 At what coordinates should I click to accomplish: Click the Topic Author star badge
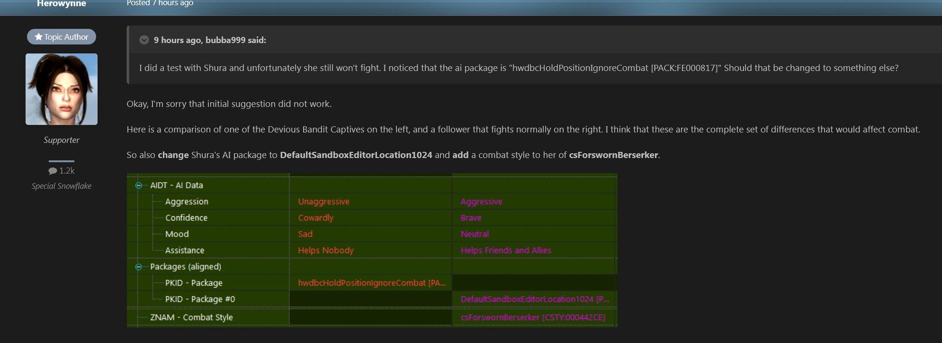(62, 37)
